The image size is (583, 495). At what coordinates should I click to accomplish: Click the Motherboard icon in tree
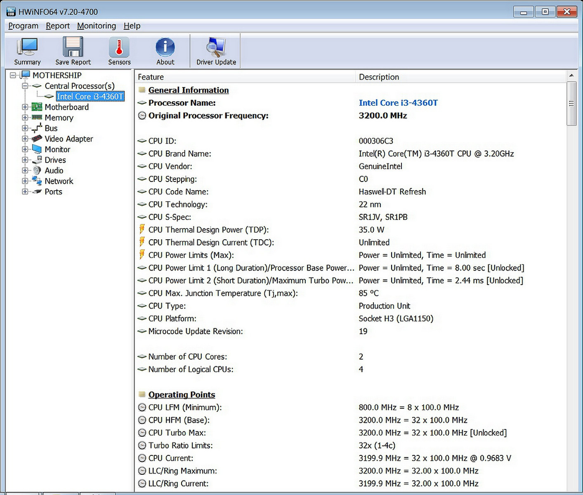(37, 107)
